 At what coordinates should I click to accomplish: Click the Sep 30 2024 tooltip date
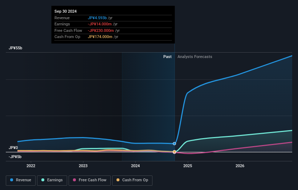[x=66, y=11]
